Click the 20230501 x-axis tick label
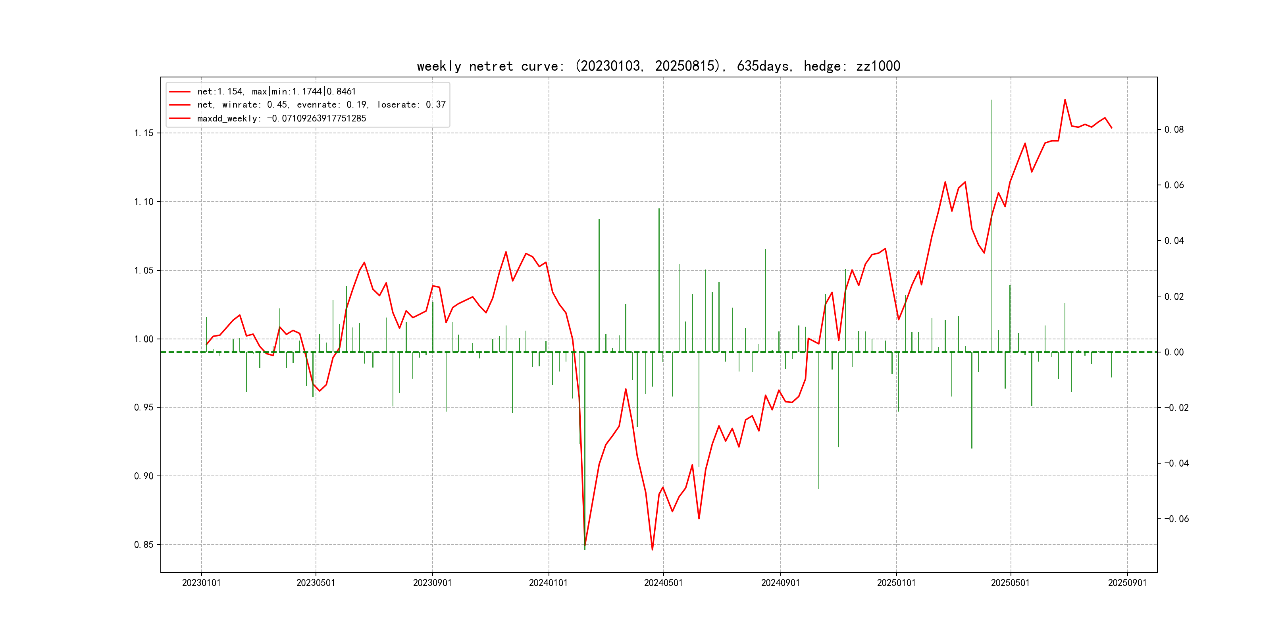The width and height of the screenshot is (1286, 643). click(x=316, y=583)
